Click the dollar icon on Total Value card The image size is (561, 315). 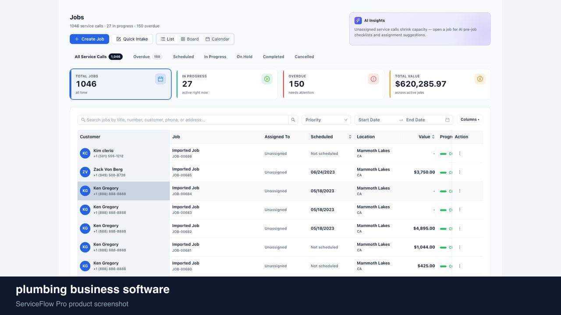(480, 79)
